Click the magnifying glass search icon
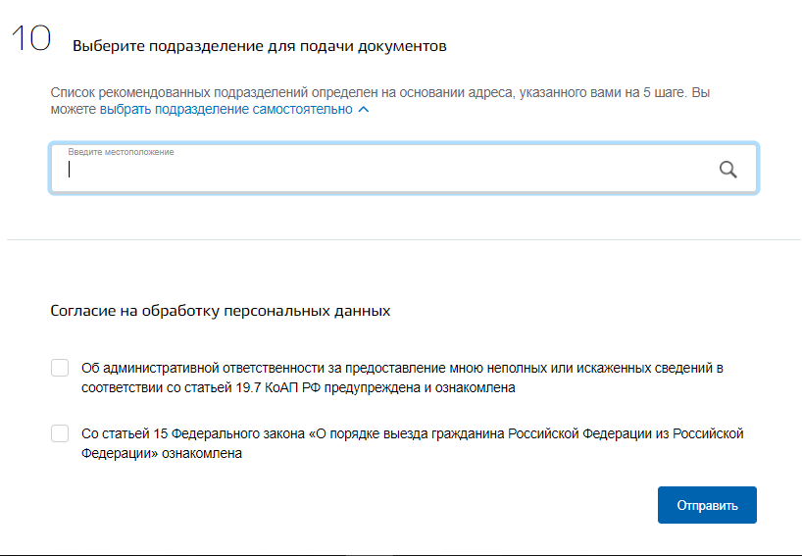This screenshot has width=802, height=556. coord(727,170)
